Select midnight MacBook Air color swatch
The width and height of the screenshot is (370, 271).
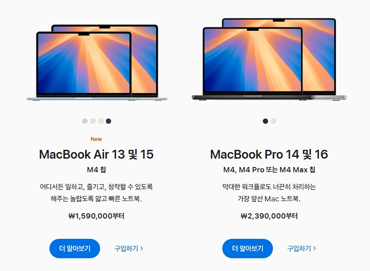point(108,121)
